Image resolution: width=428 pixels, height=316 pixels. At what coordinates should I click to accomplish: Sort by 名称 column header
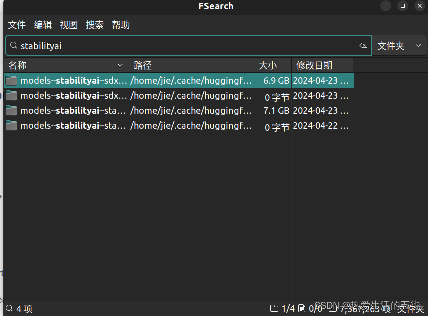click(x=66, y=65)
